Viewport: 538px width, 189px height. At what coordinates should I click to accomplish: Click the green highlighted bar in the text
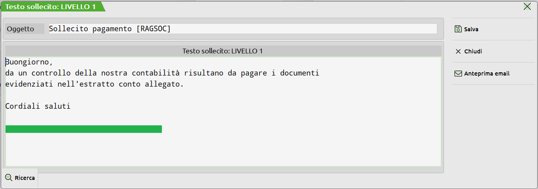[x=84, y=129]
